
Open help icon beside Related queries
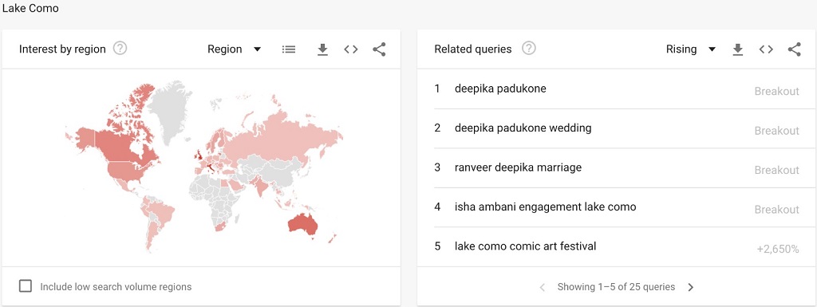pos(529,49)
